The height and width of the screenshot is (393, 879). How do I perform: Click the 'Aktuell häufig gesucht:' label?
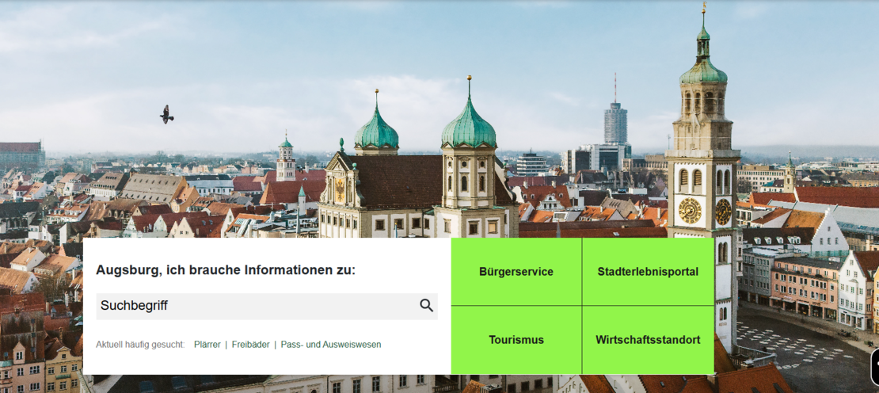pos(140,345)
